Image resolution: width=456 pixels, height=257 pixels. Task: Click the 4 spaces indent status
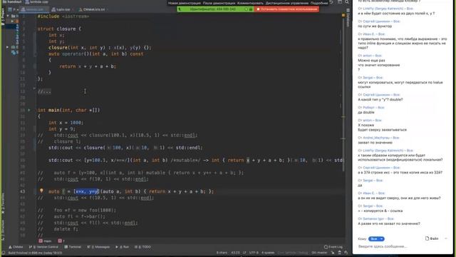[x=268, y=253]
